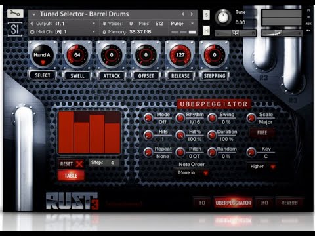Open the Note Order Move in dropdown
315x236 pixels.
point(192,173)
